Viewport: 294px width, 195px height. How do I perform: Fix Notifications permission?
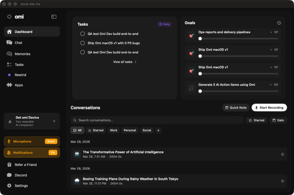coord(53,153)
